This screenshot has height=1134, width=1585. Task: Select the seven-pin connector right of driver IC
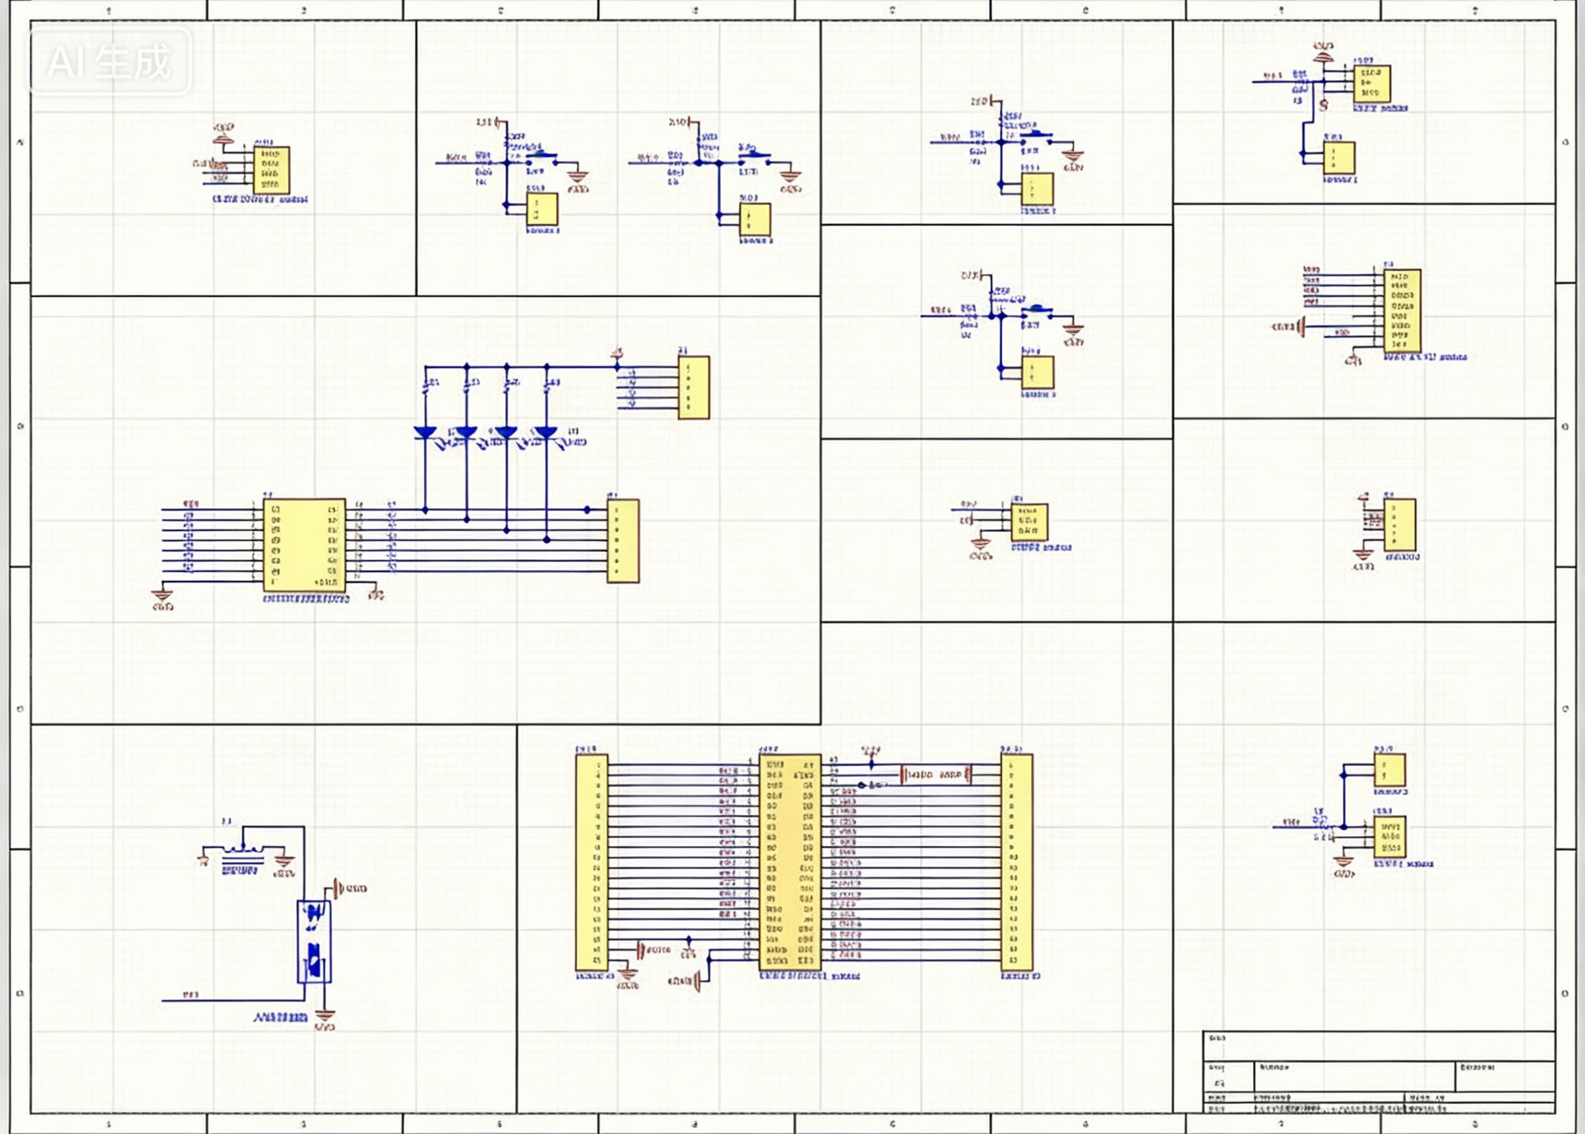click(622, 540)
